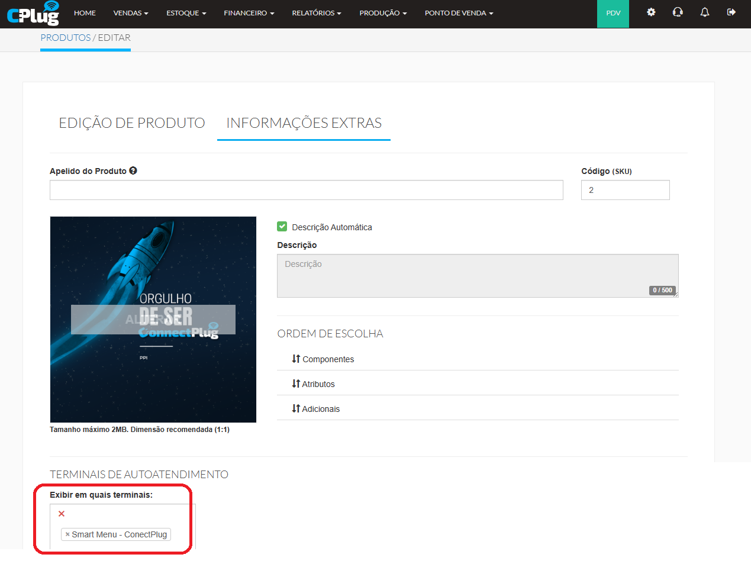
Task: Click the Código (SKU) field
Action: click(626, 190)
